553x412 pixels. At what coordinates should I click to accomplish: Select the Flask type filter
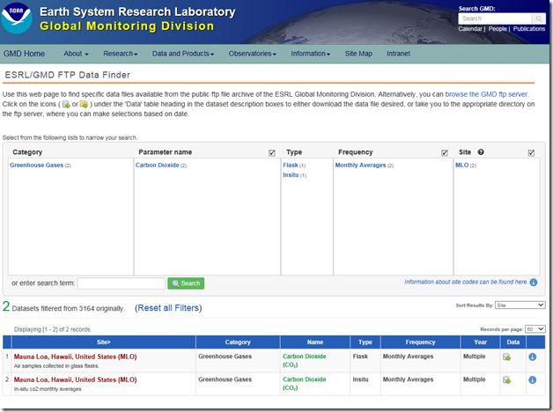[x=291, y=165]
